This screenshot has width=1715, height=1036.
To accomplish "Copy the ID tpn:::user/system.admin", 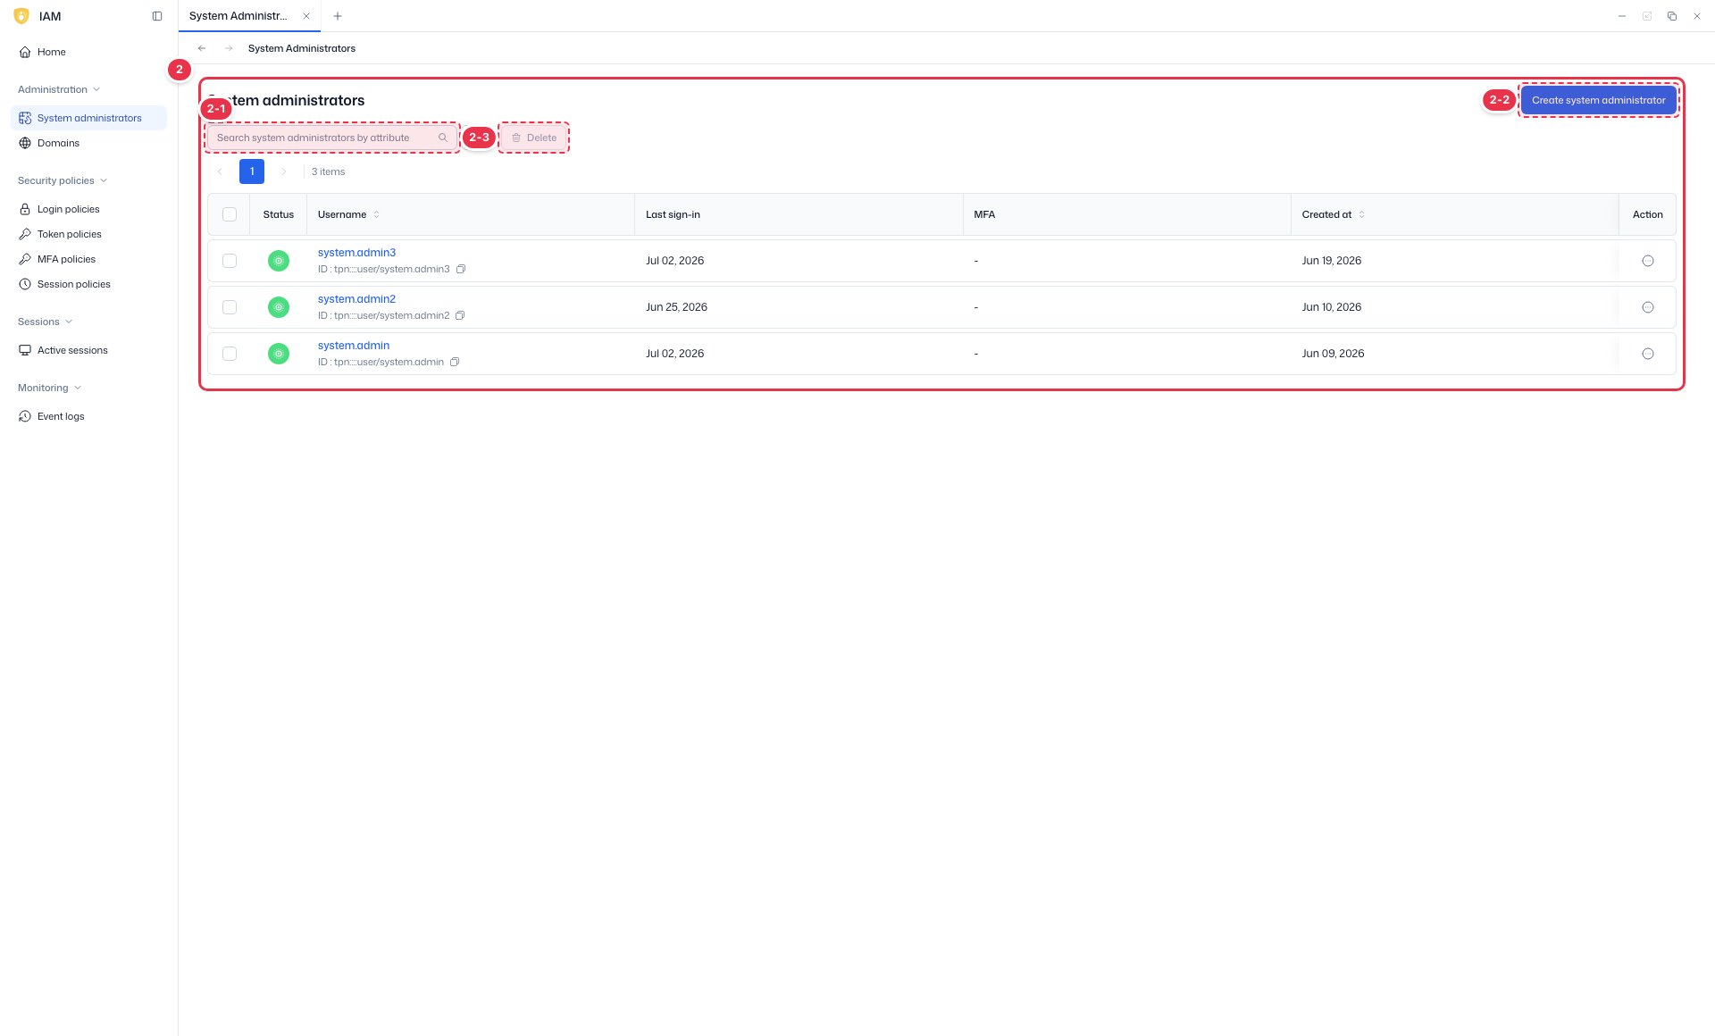I will [x=455, y=362].
